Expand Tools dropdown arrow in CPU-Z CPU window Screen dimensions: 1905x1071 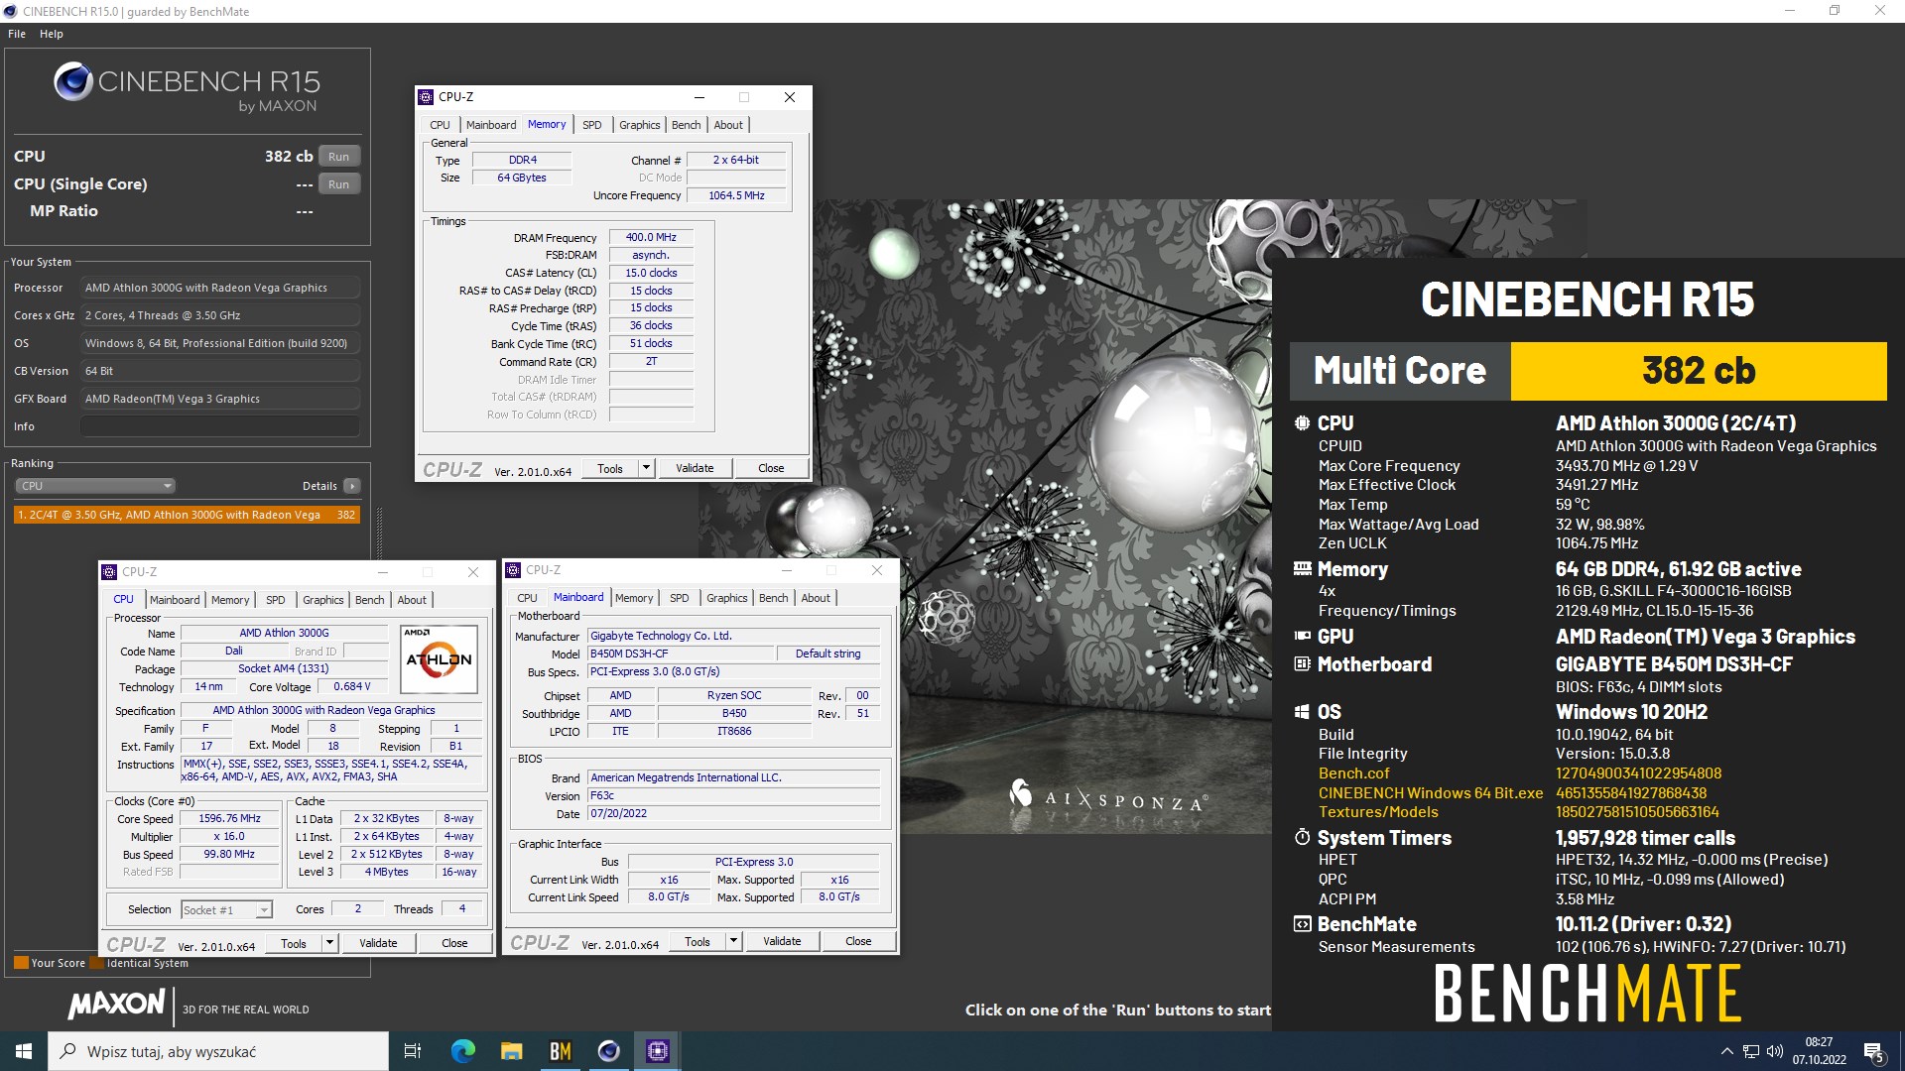tap(329, 943)
